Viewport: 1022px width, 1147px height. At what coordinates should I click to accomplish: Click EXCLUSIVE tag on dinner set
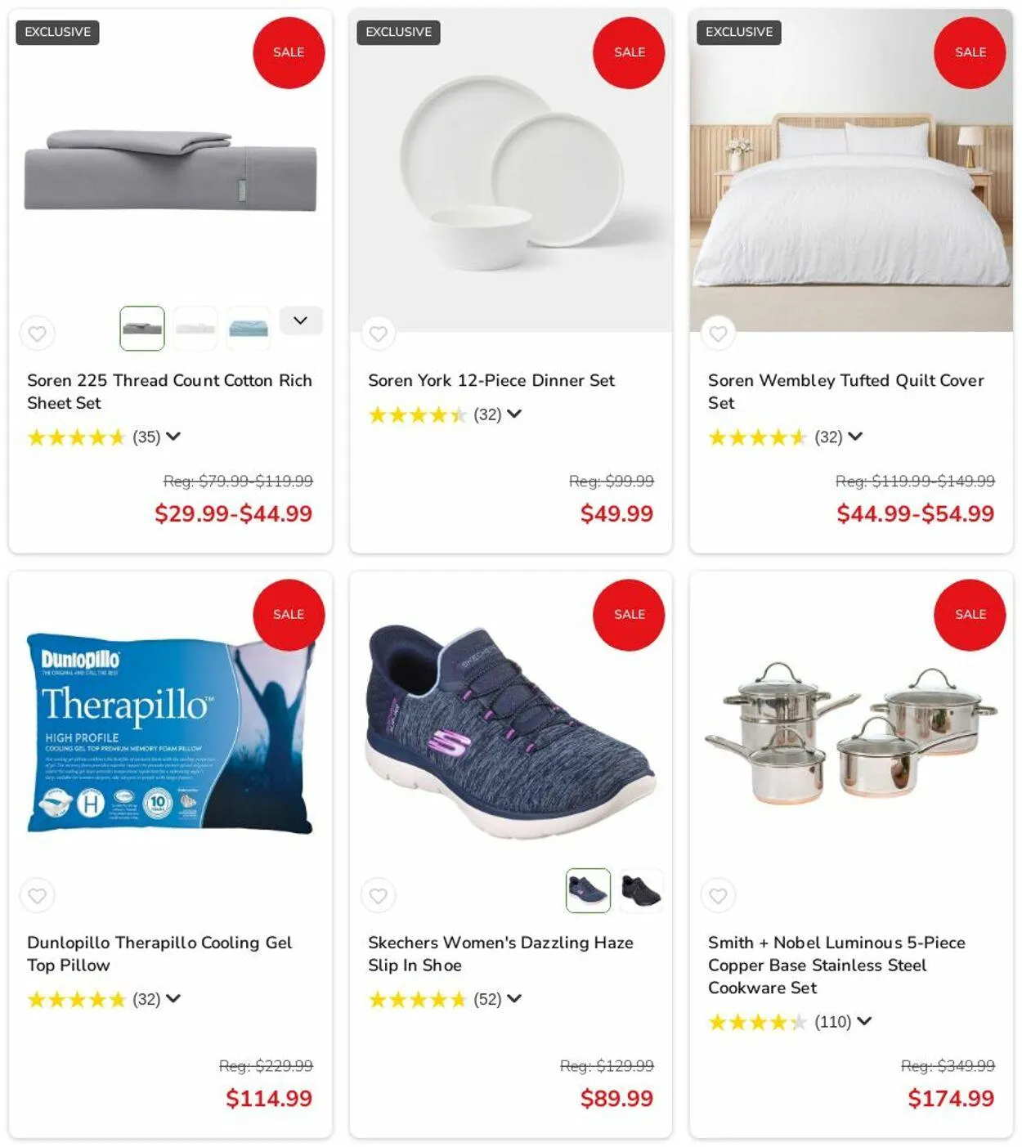pyautogui.click(x=398, y=32)
